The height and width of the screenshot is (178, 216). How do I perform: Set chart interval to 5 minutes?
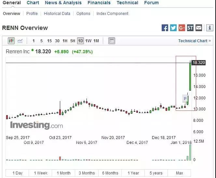41,41
